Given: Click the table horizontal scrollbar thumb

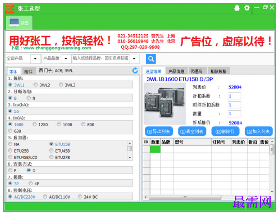Looking at the screenshot, I should pos(185,197).
